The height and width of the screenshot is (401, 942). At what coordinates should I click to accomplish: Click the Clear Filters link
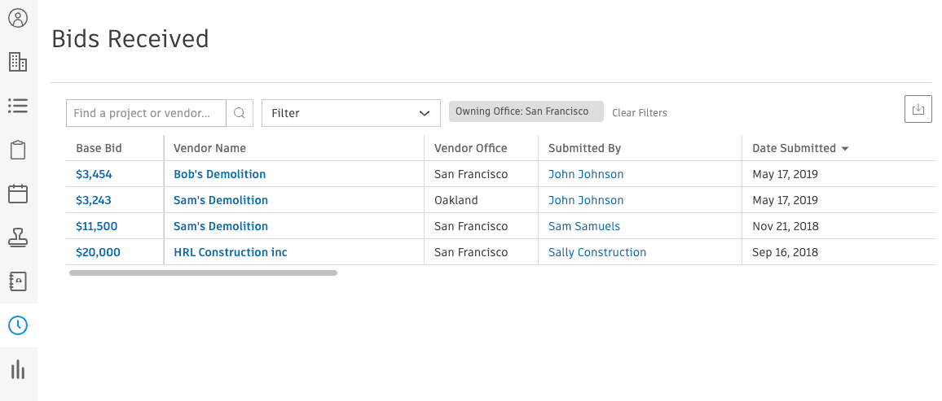point(639,113)
